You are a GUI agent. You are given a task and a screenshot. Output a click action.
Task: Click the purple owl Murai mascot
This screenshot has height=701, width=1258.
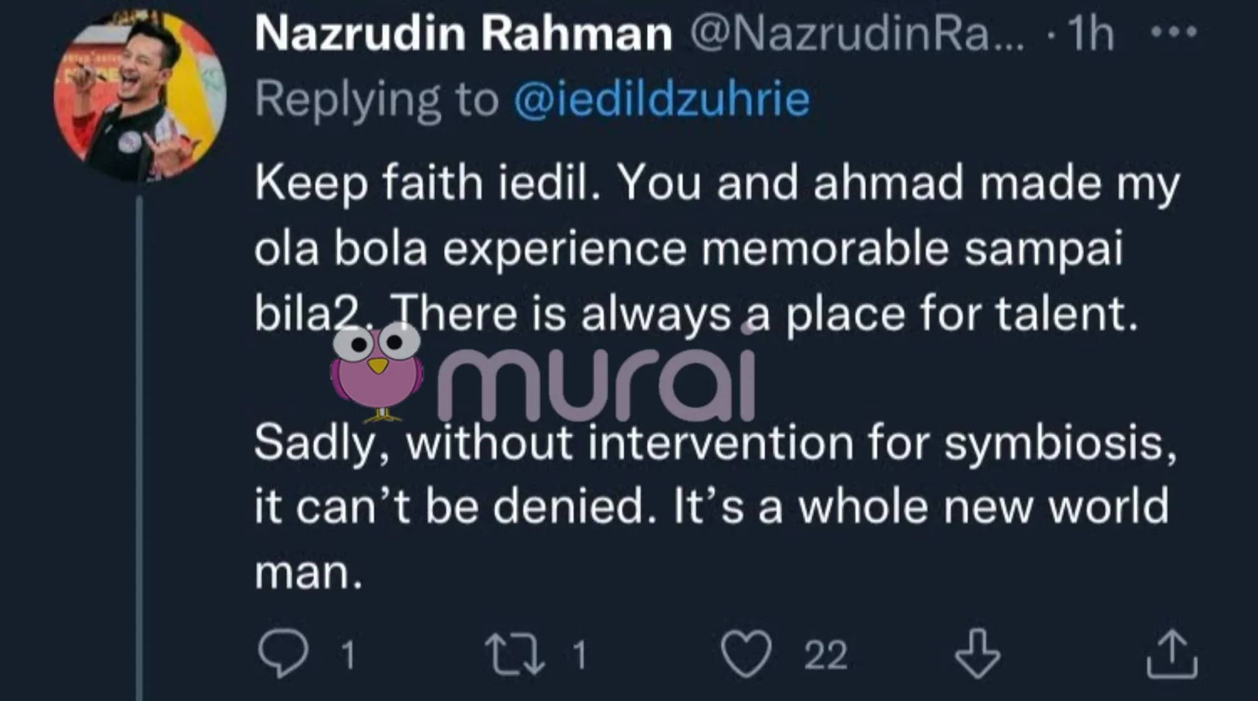(x=376, y=372)
